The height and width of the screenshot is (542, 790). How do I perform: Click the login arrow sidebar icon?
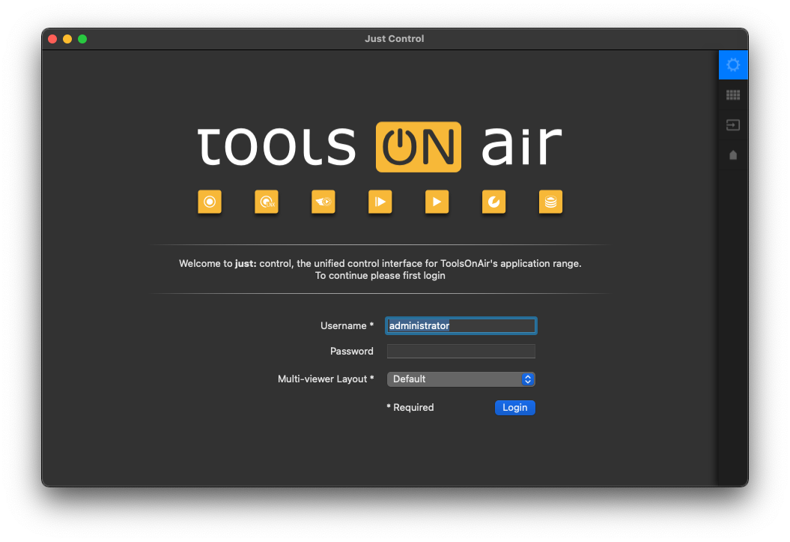click(x=733, y=125)
